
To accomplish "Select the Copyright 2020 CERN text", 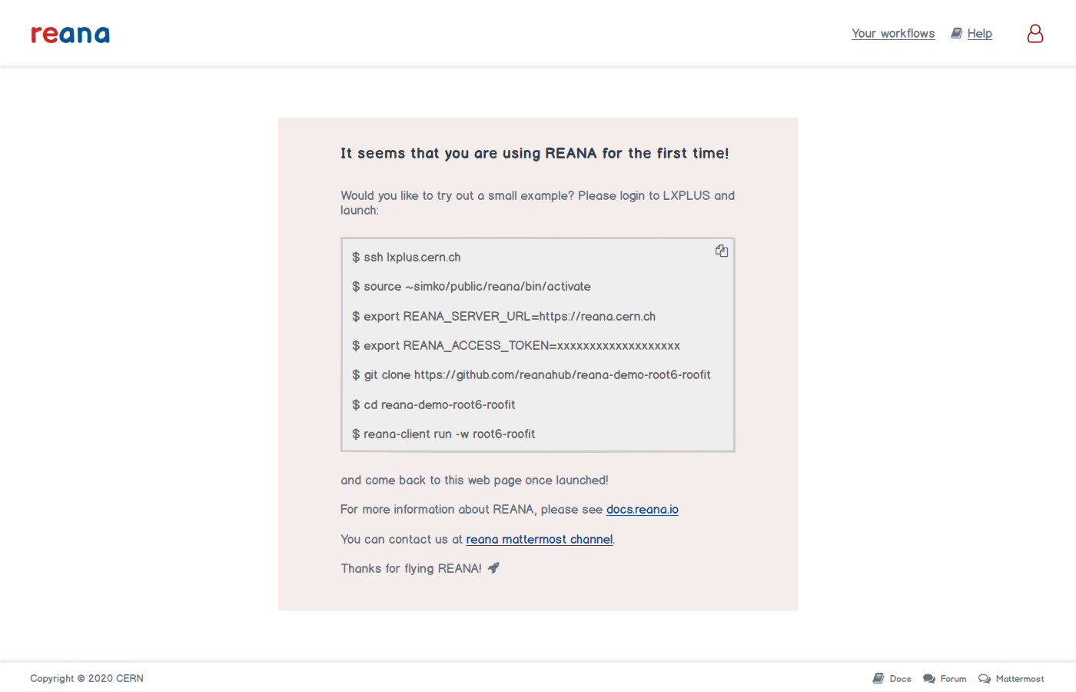I will tap(86, 678).
